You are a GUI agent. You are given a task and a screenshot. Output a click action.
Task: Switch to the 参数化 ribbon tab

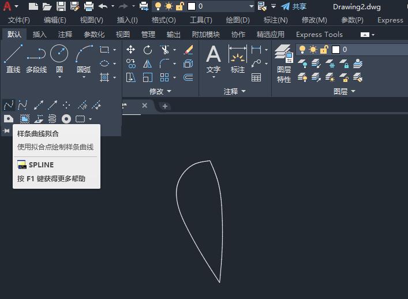tap(94, 35)
